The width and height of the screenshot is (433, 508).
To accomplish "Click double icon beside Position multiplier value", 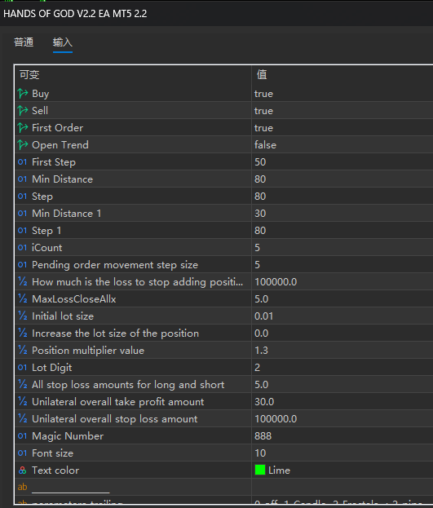I will [23, 351].
